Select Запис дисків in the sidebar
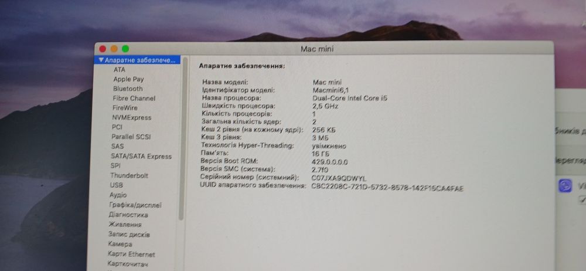The image size is (586, 271). point(129,234)
